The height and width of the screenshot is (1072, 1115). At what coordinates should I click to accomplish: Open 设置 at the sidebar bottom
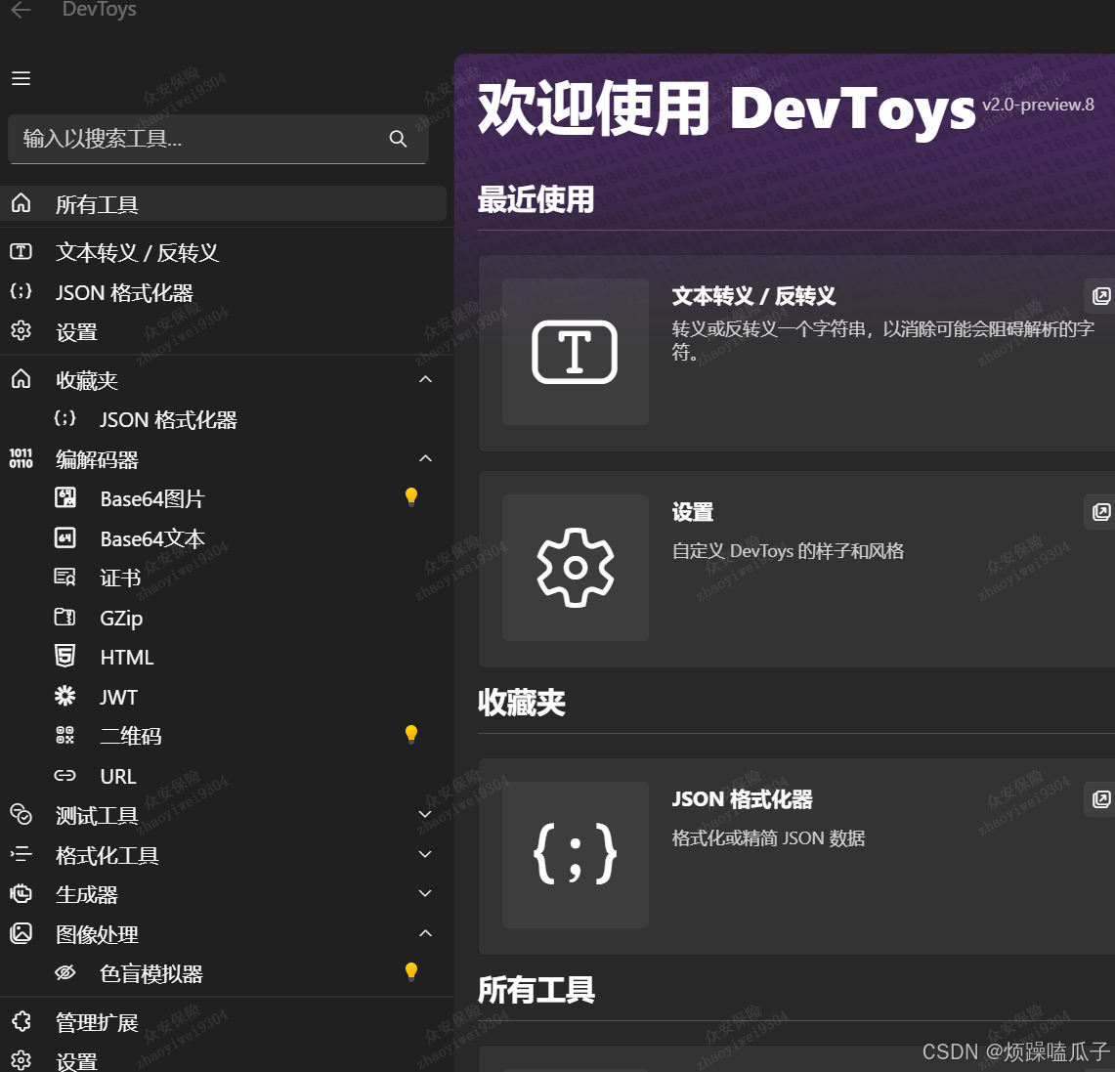223,1060
